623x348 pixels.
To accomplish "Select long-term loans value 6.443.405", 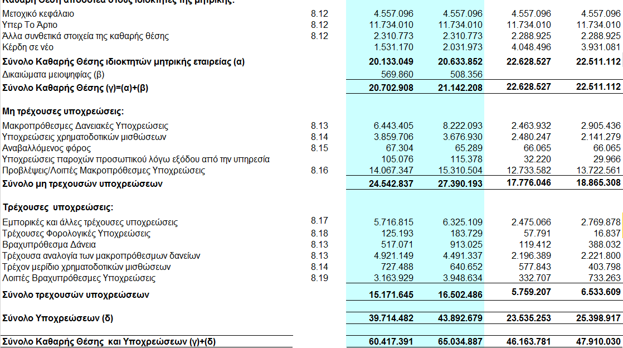I will (393, 126).
